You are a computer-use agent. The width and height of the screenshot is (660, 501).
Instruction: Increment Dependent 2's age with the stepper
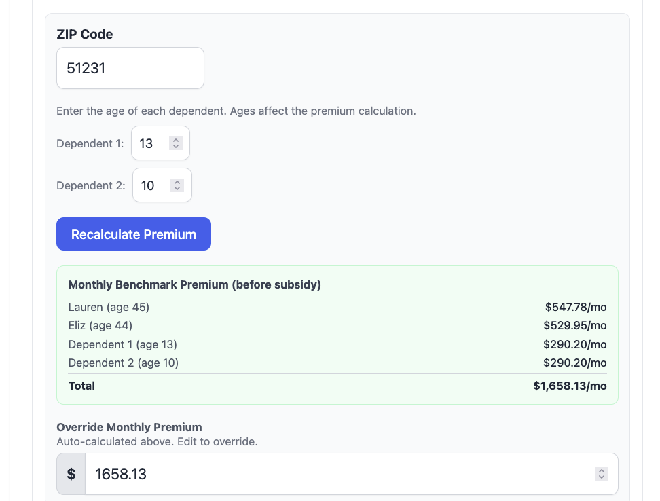pos(177,181)
